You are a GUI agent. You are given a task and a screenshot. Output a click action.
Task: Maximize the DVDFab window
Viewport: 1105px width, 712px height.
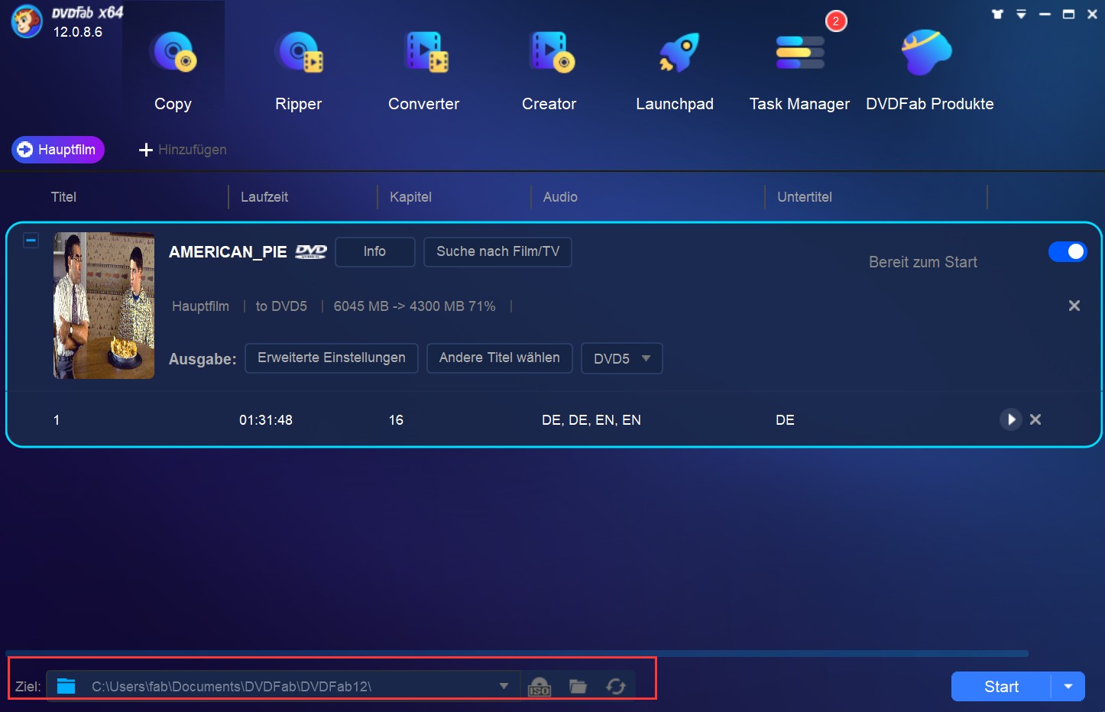tap(1068, 14)
